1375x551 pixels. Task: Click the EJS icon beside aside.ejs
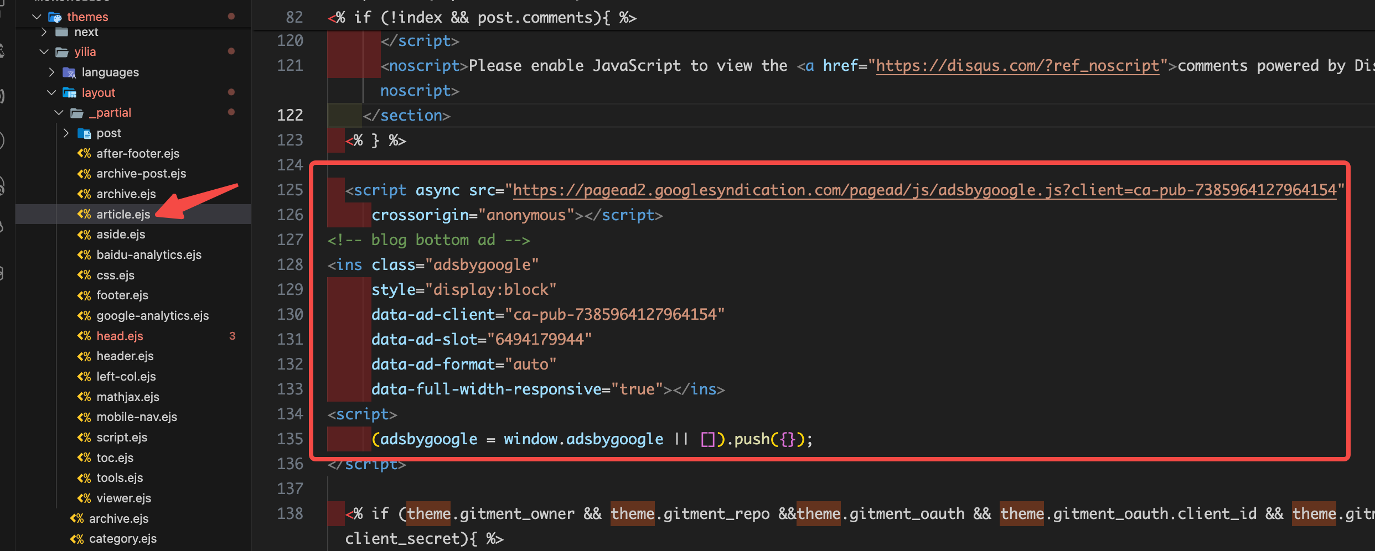pos(84,235)
